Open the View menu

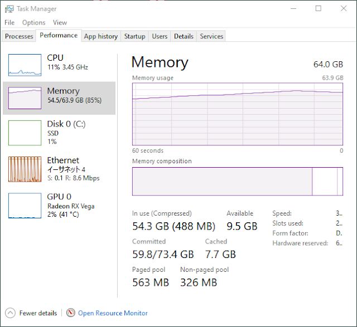pyautogui.click(x=60, y=22)
